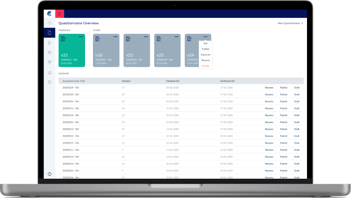Open the v22 draft card
351x198 pixels.
[137, 50]
